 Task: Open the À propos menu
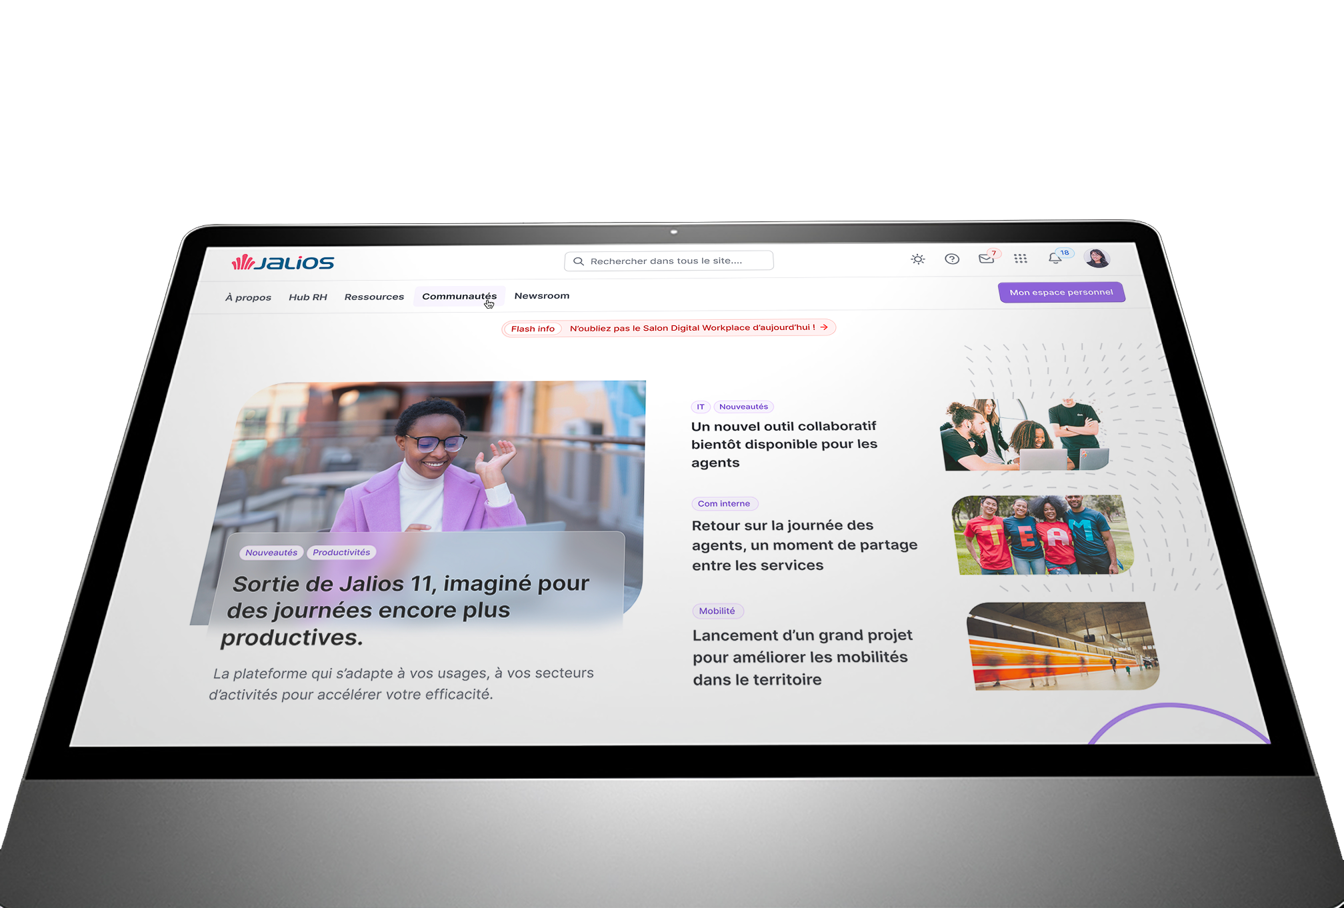(248, 297)
